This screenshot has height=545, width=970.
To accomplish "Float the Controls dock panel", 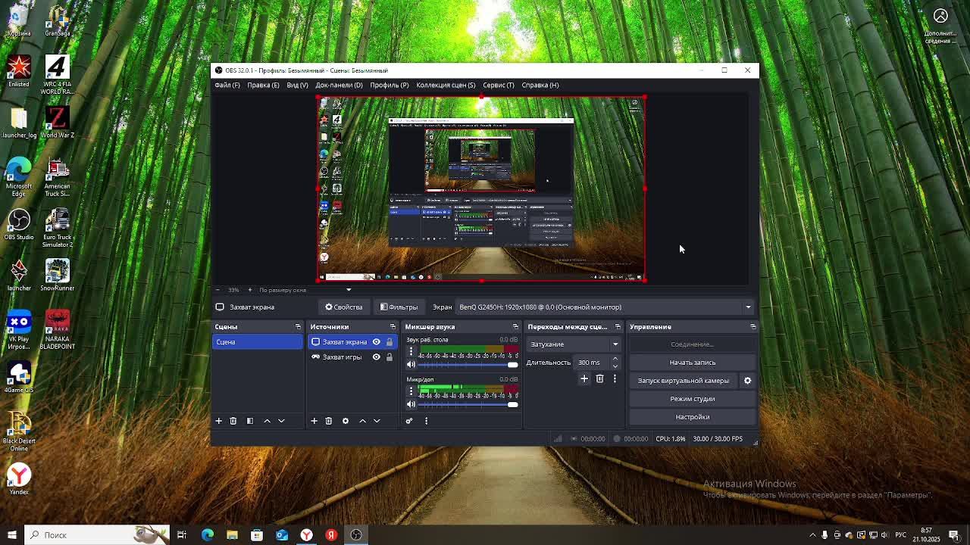I will [753, 327].
